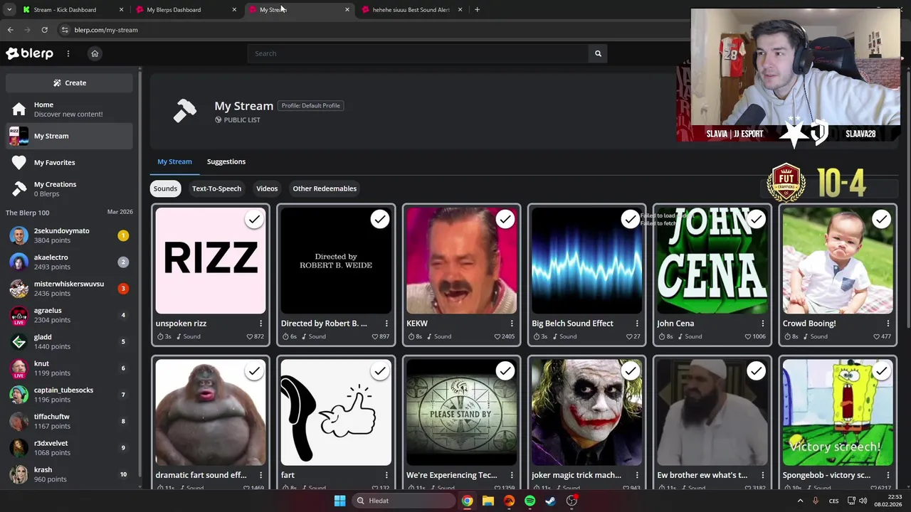
Task: Open File Explorer from taskbar
Action: [x=488, y=501]
